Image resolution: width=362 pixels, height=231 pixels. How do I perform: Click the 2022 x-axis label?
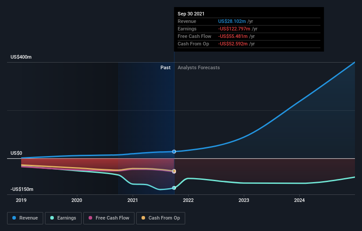[188, 200]
